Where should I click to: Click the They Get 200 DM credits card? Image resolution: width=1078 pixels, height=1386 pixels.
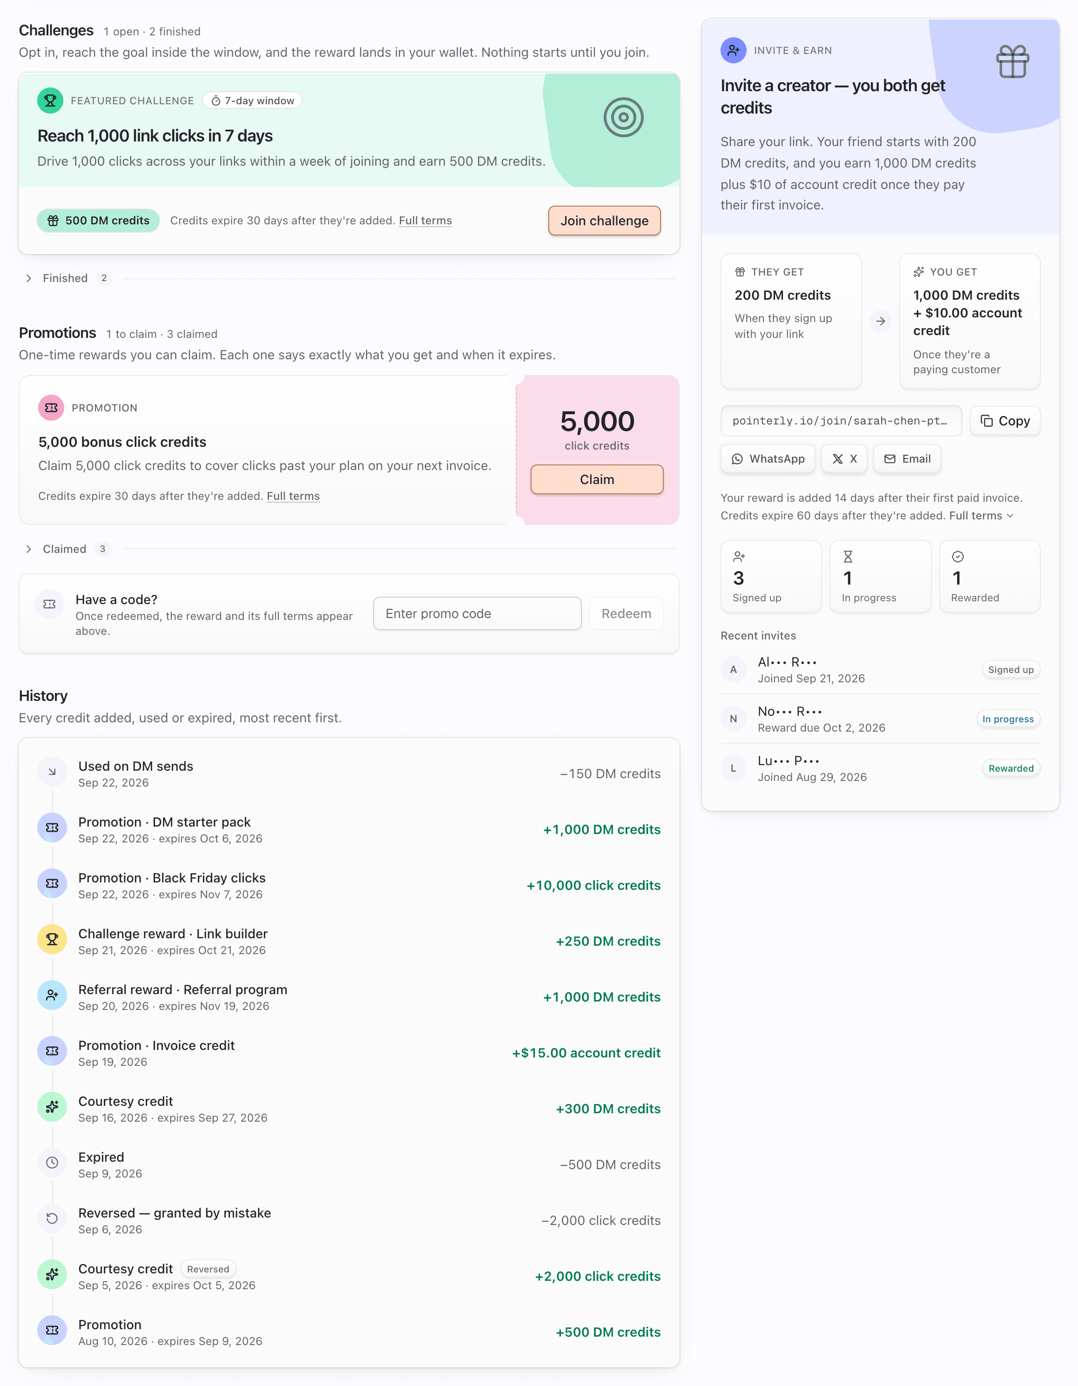(790, 321)
